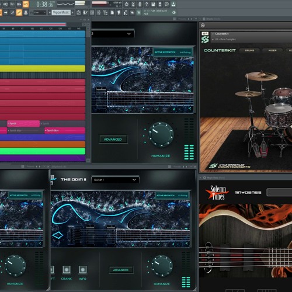This screenshot has height=292, width=292.
Task: Click the shopping cart content library icon
Action: [x=138, y=12]
